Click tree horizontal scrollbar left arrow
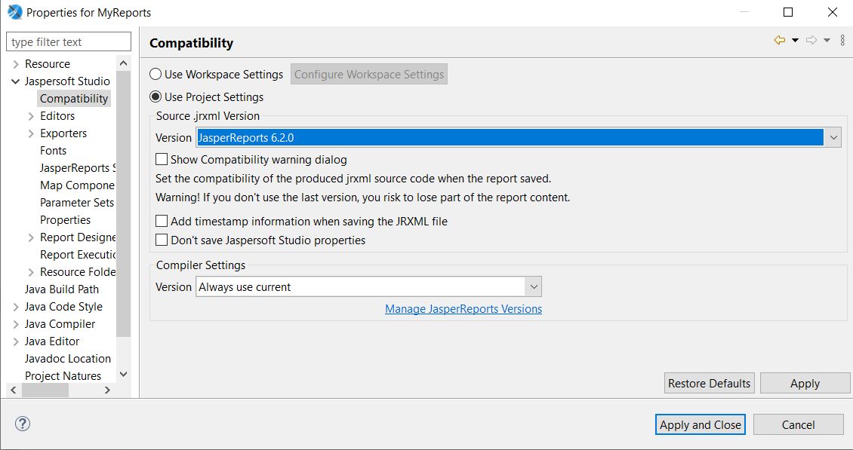Image resolution: width=853 pixels, height=450 pixels. (x=14, y=390)
